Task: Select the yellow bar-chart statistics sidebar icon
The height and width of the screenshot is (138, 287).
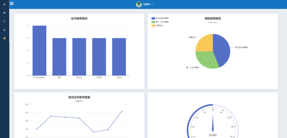Action: coord(4,38)
